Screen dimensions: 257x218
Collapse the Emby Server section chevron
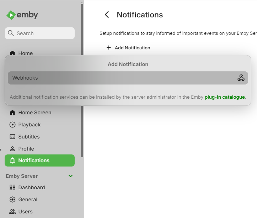tap(70, 176)
